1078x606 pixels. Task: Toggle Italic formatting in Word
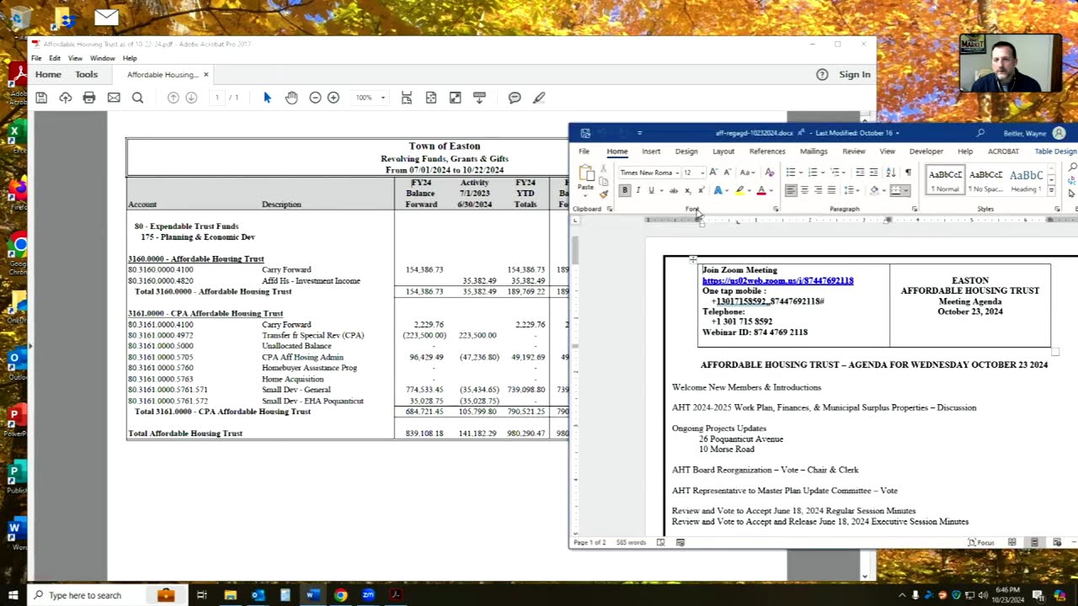(x=638, y=190)
